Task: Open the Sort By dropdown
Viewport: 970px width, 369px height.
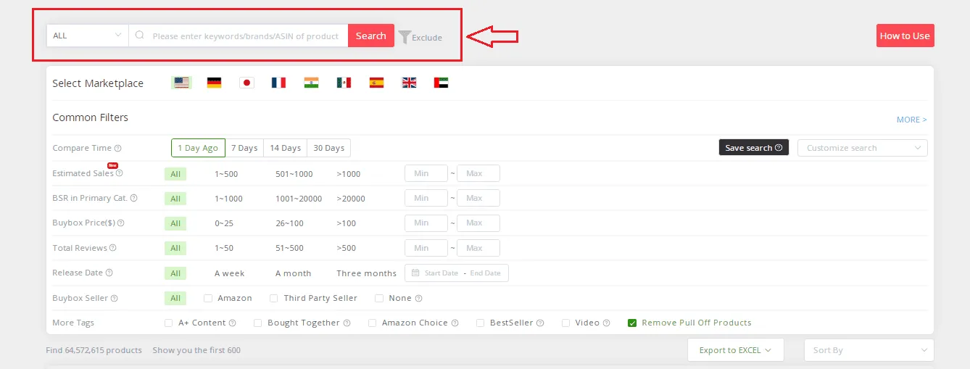Action: coord(869,350)
